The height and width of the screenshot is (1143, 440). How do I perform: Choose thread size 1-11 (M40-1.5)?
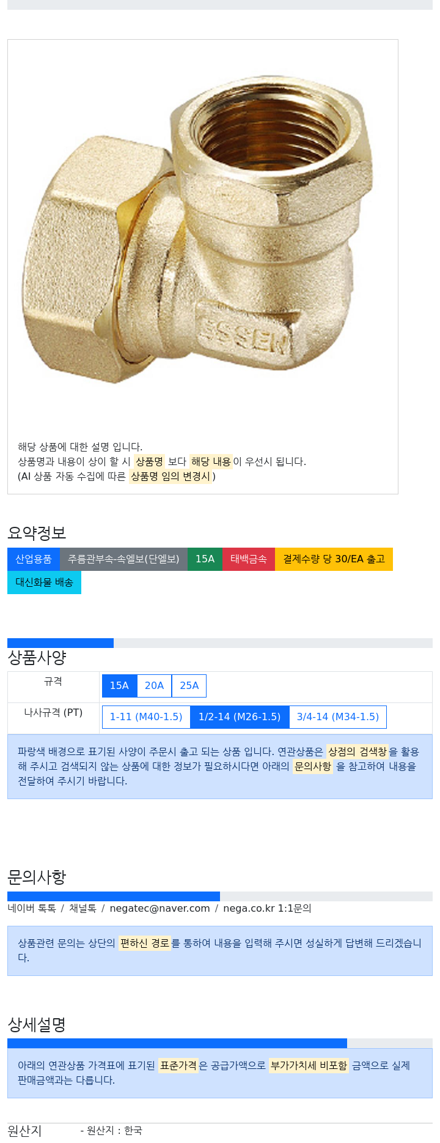pos(146,717)
